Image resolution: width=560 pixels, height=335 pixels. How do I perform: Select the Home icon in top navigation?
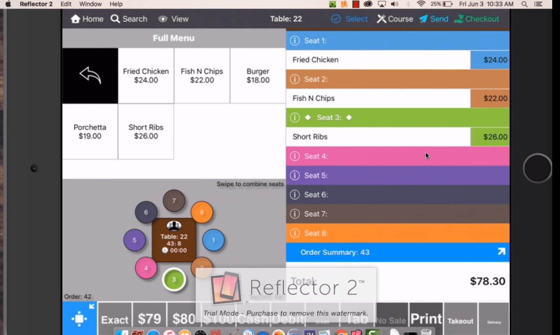pyautogui.click(x=75, y=19)
